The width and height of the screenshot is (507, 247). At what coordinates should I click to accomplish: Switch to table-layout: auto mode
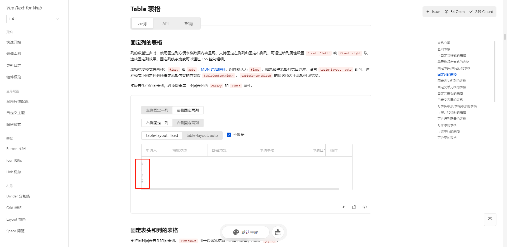point(202,135)
